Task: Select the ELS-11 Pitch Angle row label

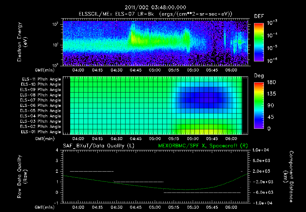Action: [41, 79]
